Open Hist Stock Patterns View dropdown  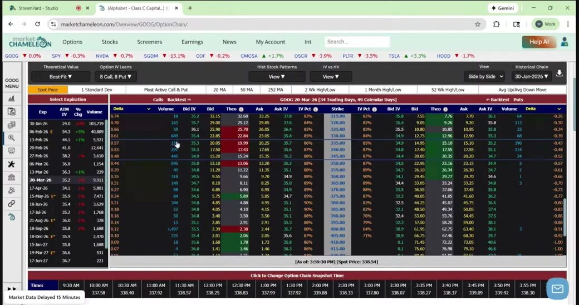click(277, 76)
